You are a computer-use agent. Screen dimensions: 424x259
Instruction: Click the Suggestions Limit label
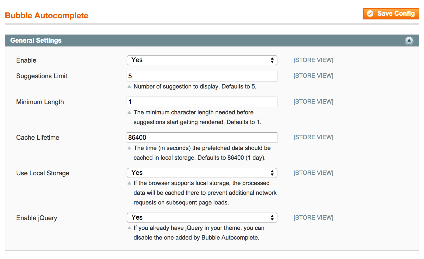pos(41,76)
